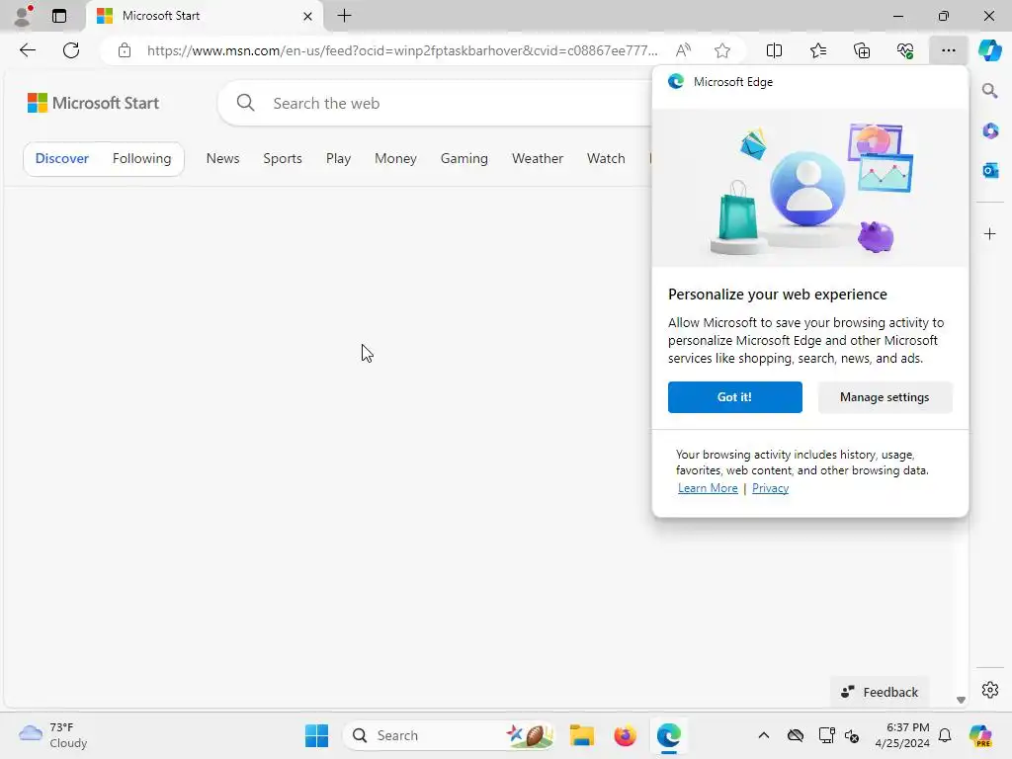This screenshot has width=1012, height=759.
Task: Open the Privacy link
Action: 771,488
